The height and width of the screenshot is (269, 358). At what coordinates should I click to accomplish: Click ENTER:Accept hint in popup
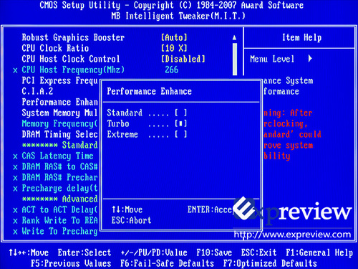[210, 209]
